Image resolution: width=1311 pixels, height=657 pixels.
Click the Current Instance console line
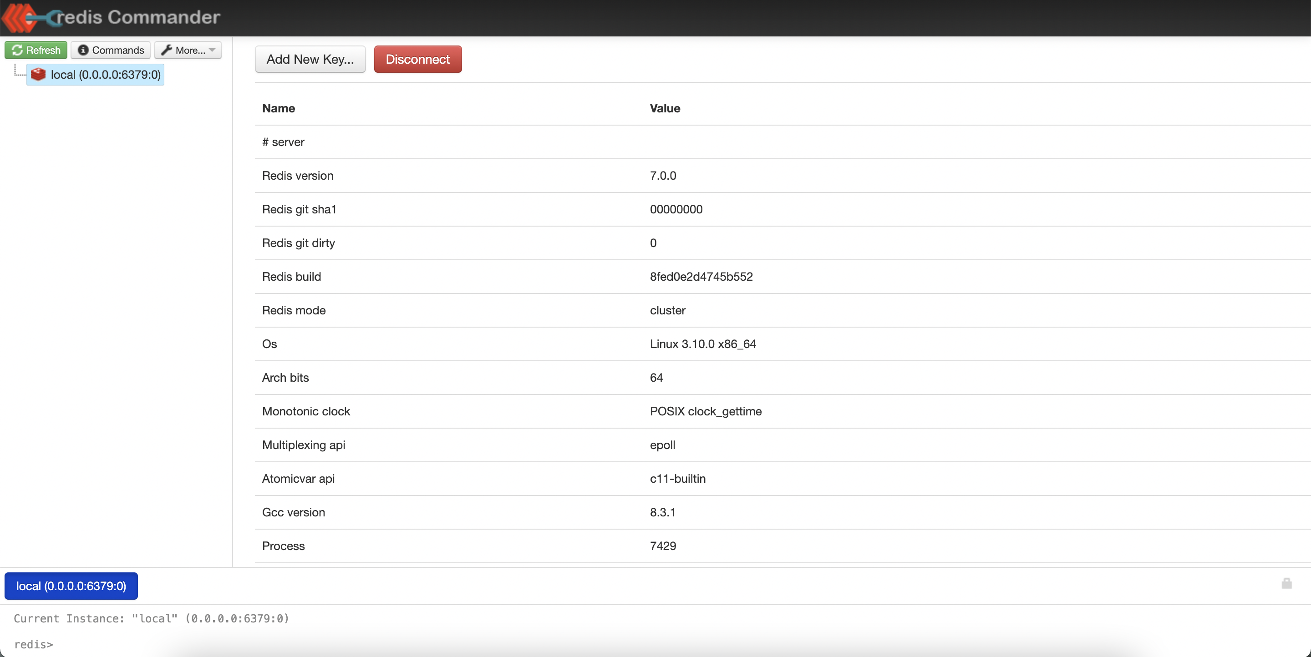point(151,618)
